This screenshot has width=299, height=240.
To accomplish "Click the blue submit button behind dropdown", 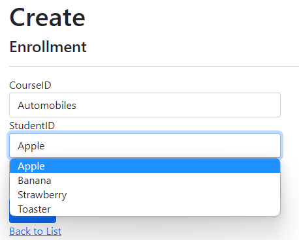I will pyautogui.click(x=33, y=219).
